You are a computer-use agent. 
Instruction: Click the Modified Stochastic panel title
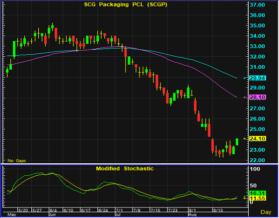click(x=125, y=169)
